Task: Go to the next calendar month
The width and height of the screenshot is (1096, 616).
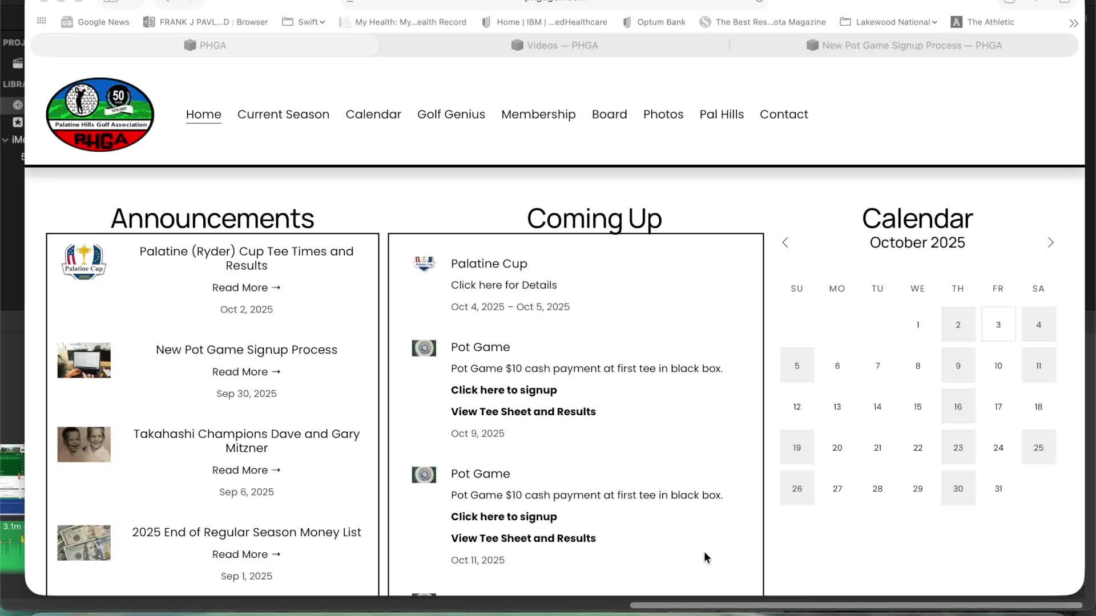Action: tap(1050, 242)
